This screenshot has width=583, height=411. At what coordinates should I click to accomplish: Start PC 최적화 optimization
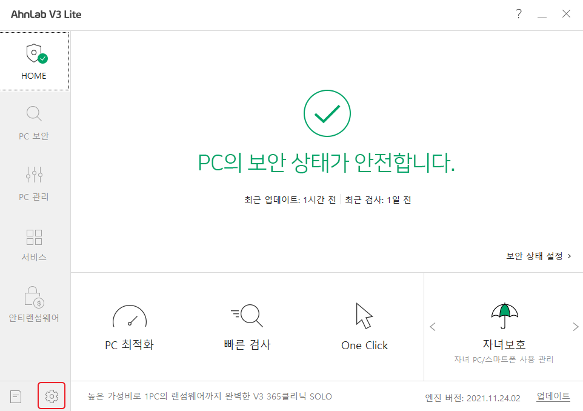130,328
